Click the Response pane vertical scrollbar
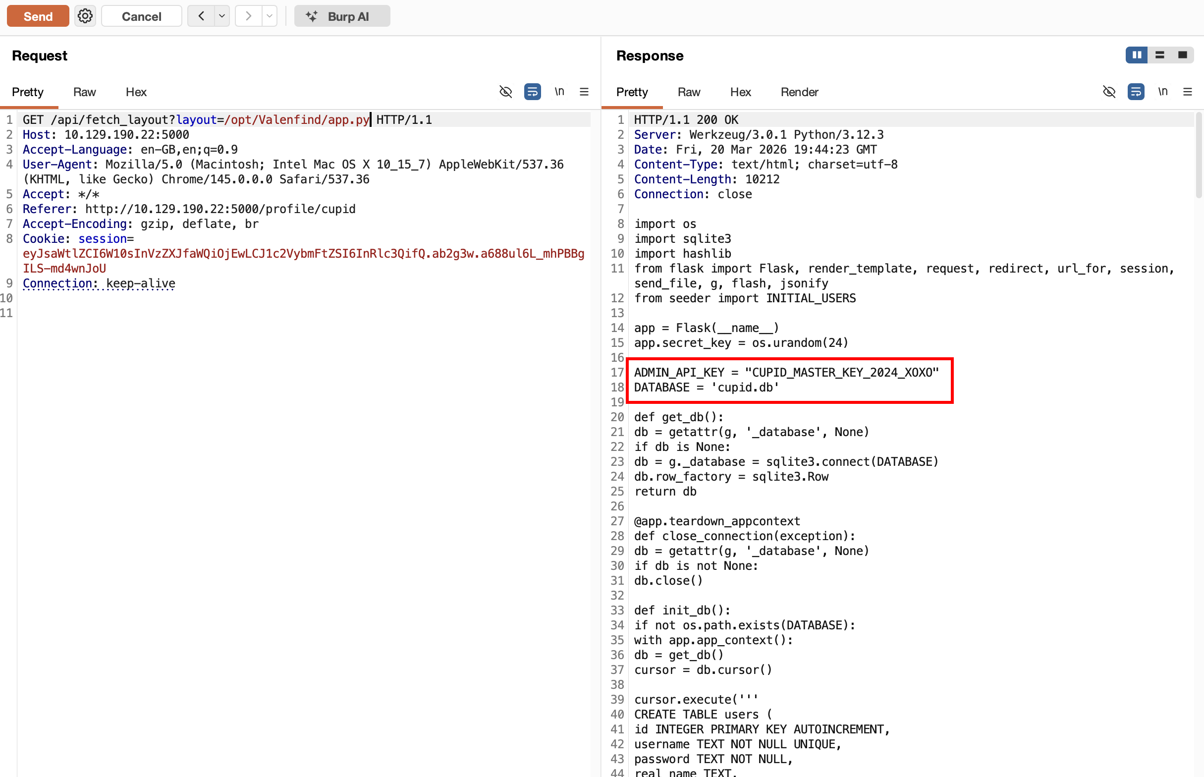Viewport: 1204px width, 777px height. [1199, 157]
